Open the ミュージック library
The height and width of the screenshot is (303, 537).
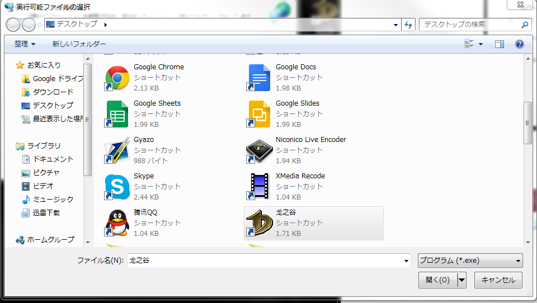point(47,199)
